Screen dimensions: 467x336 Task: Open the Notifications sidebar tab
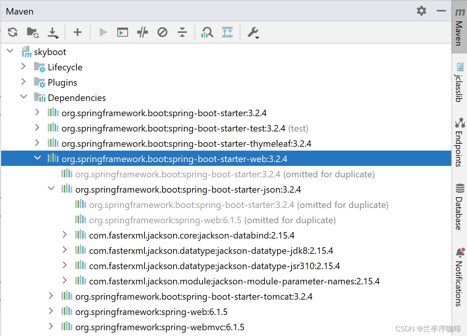(459, 277)
